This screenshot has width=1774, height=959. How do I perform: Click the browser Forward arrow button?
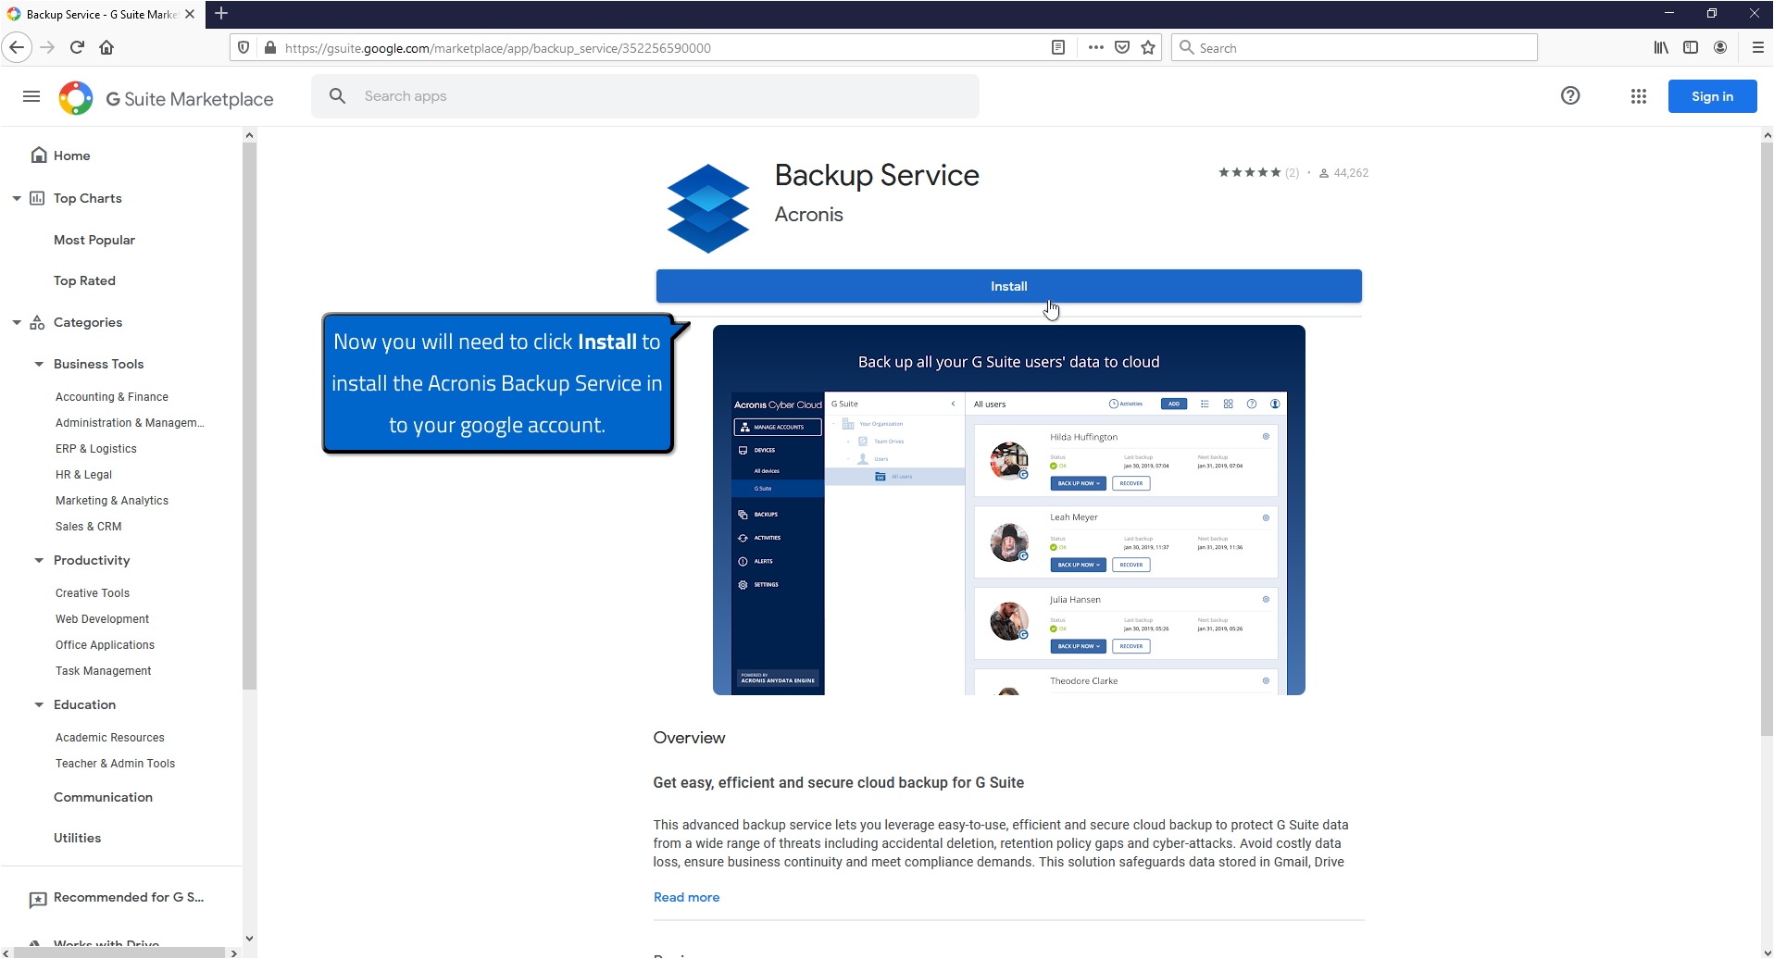pyautogui.click(x=48, y=47)
